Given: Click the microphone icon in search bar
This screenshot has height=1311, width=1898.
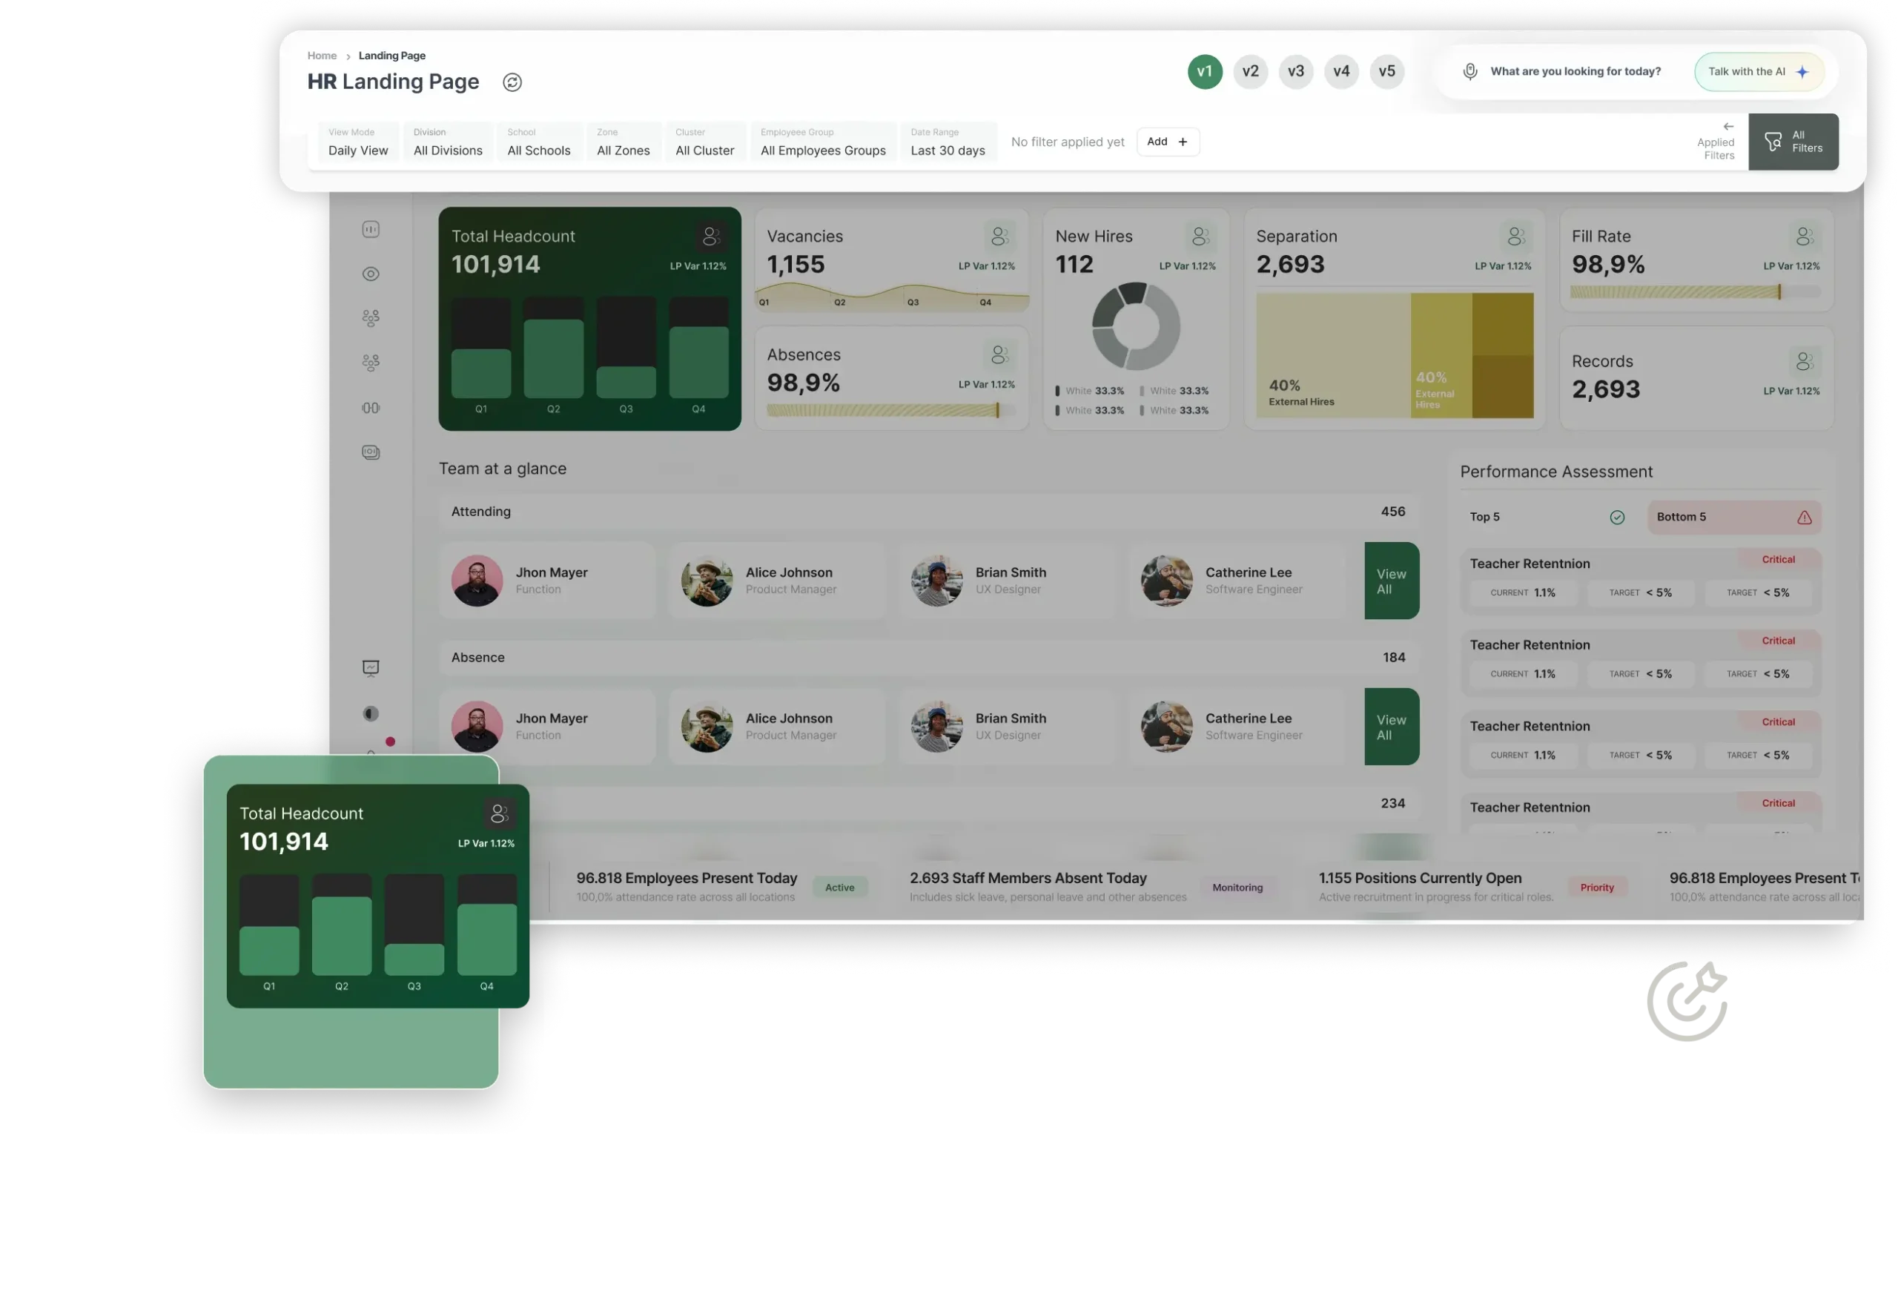Looking at the screenshot, I should 1470,71.
